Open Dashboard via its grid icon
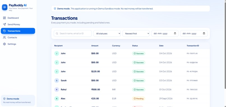226x107 pixels. point(4,18)
